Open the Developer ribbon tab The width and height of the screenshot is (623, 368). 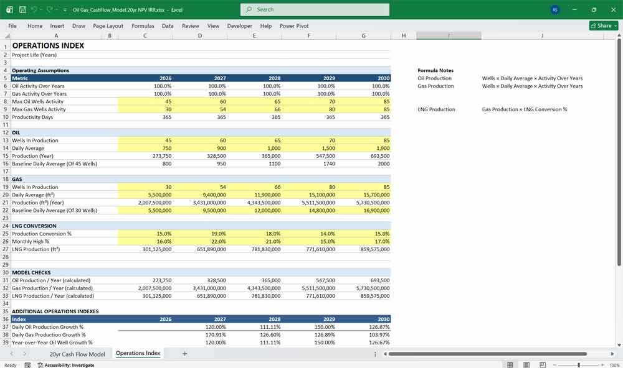[x=240, y=25]
